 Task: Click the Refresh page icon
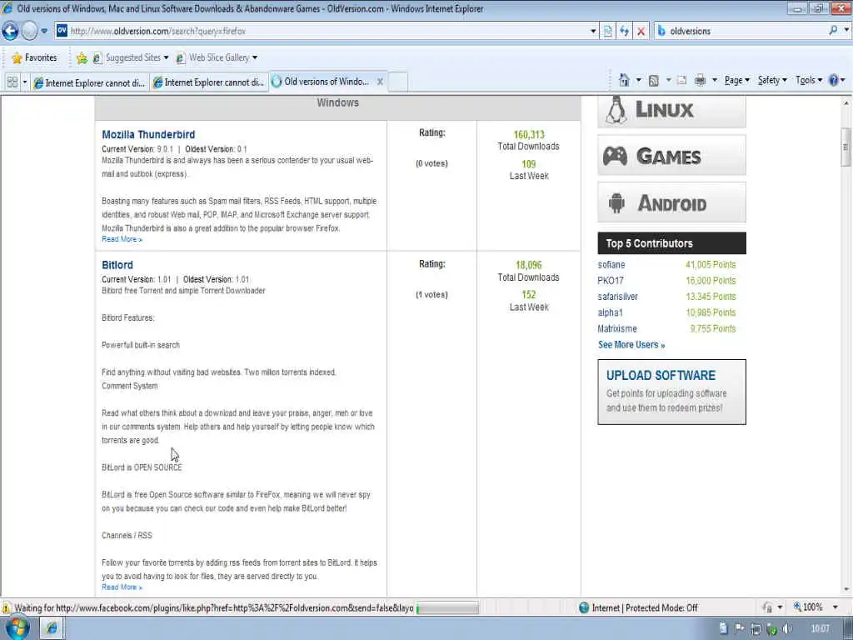tap(625, 31)
